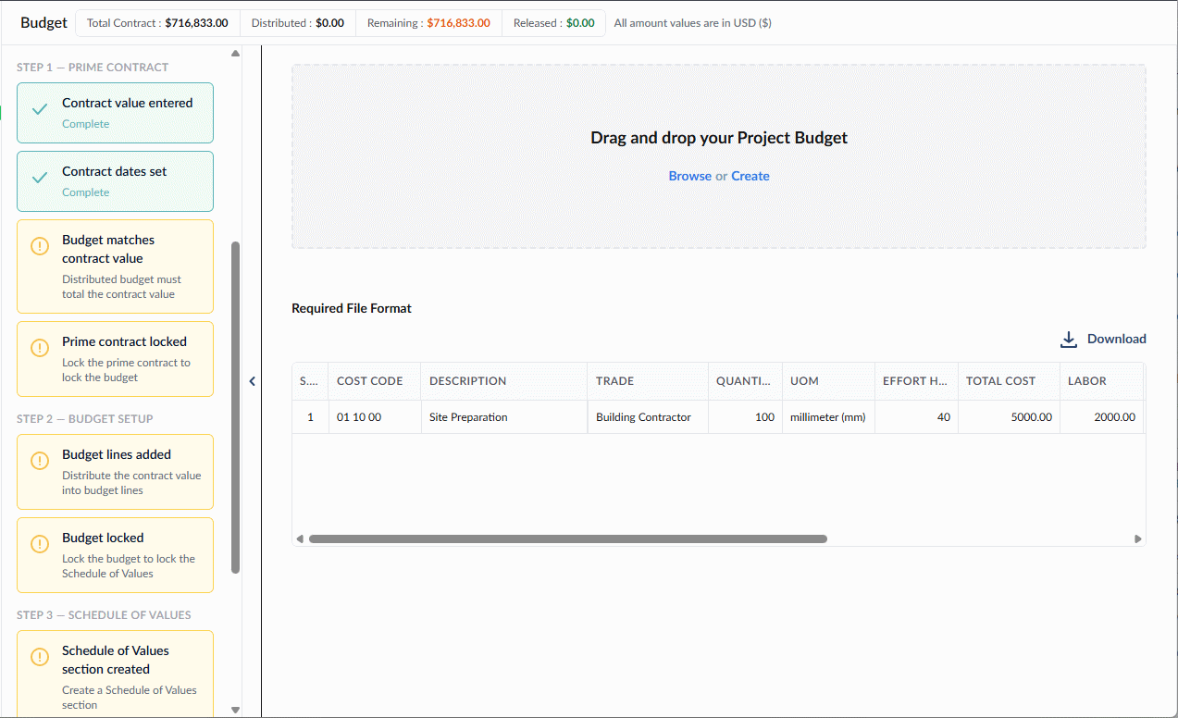The width and height of the screenshot is (1178, 718).
Task: Click the effort hours cell showing 40
Action: [916, 417]
